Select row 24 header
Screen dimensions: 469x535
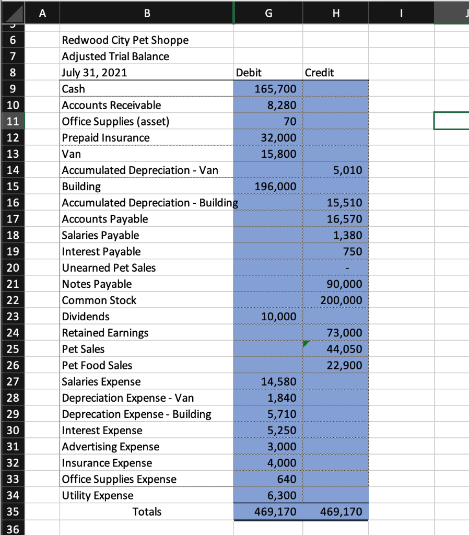(13, 333)
